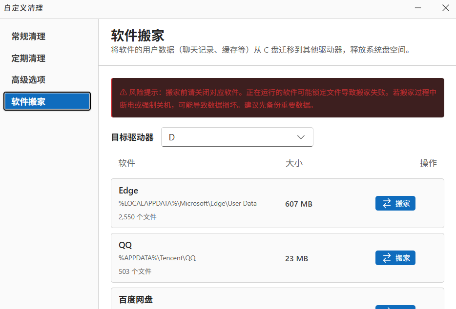Select the 百度网盘 entry title
Viewport: 456px width, 309px height.
[x=136, y=299]
